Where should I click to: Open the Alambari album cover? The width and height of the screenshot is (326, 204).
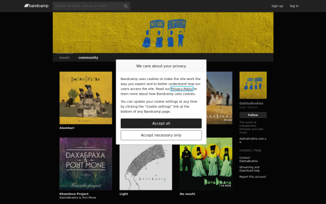(x=86, y=98)
